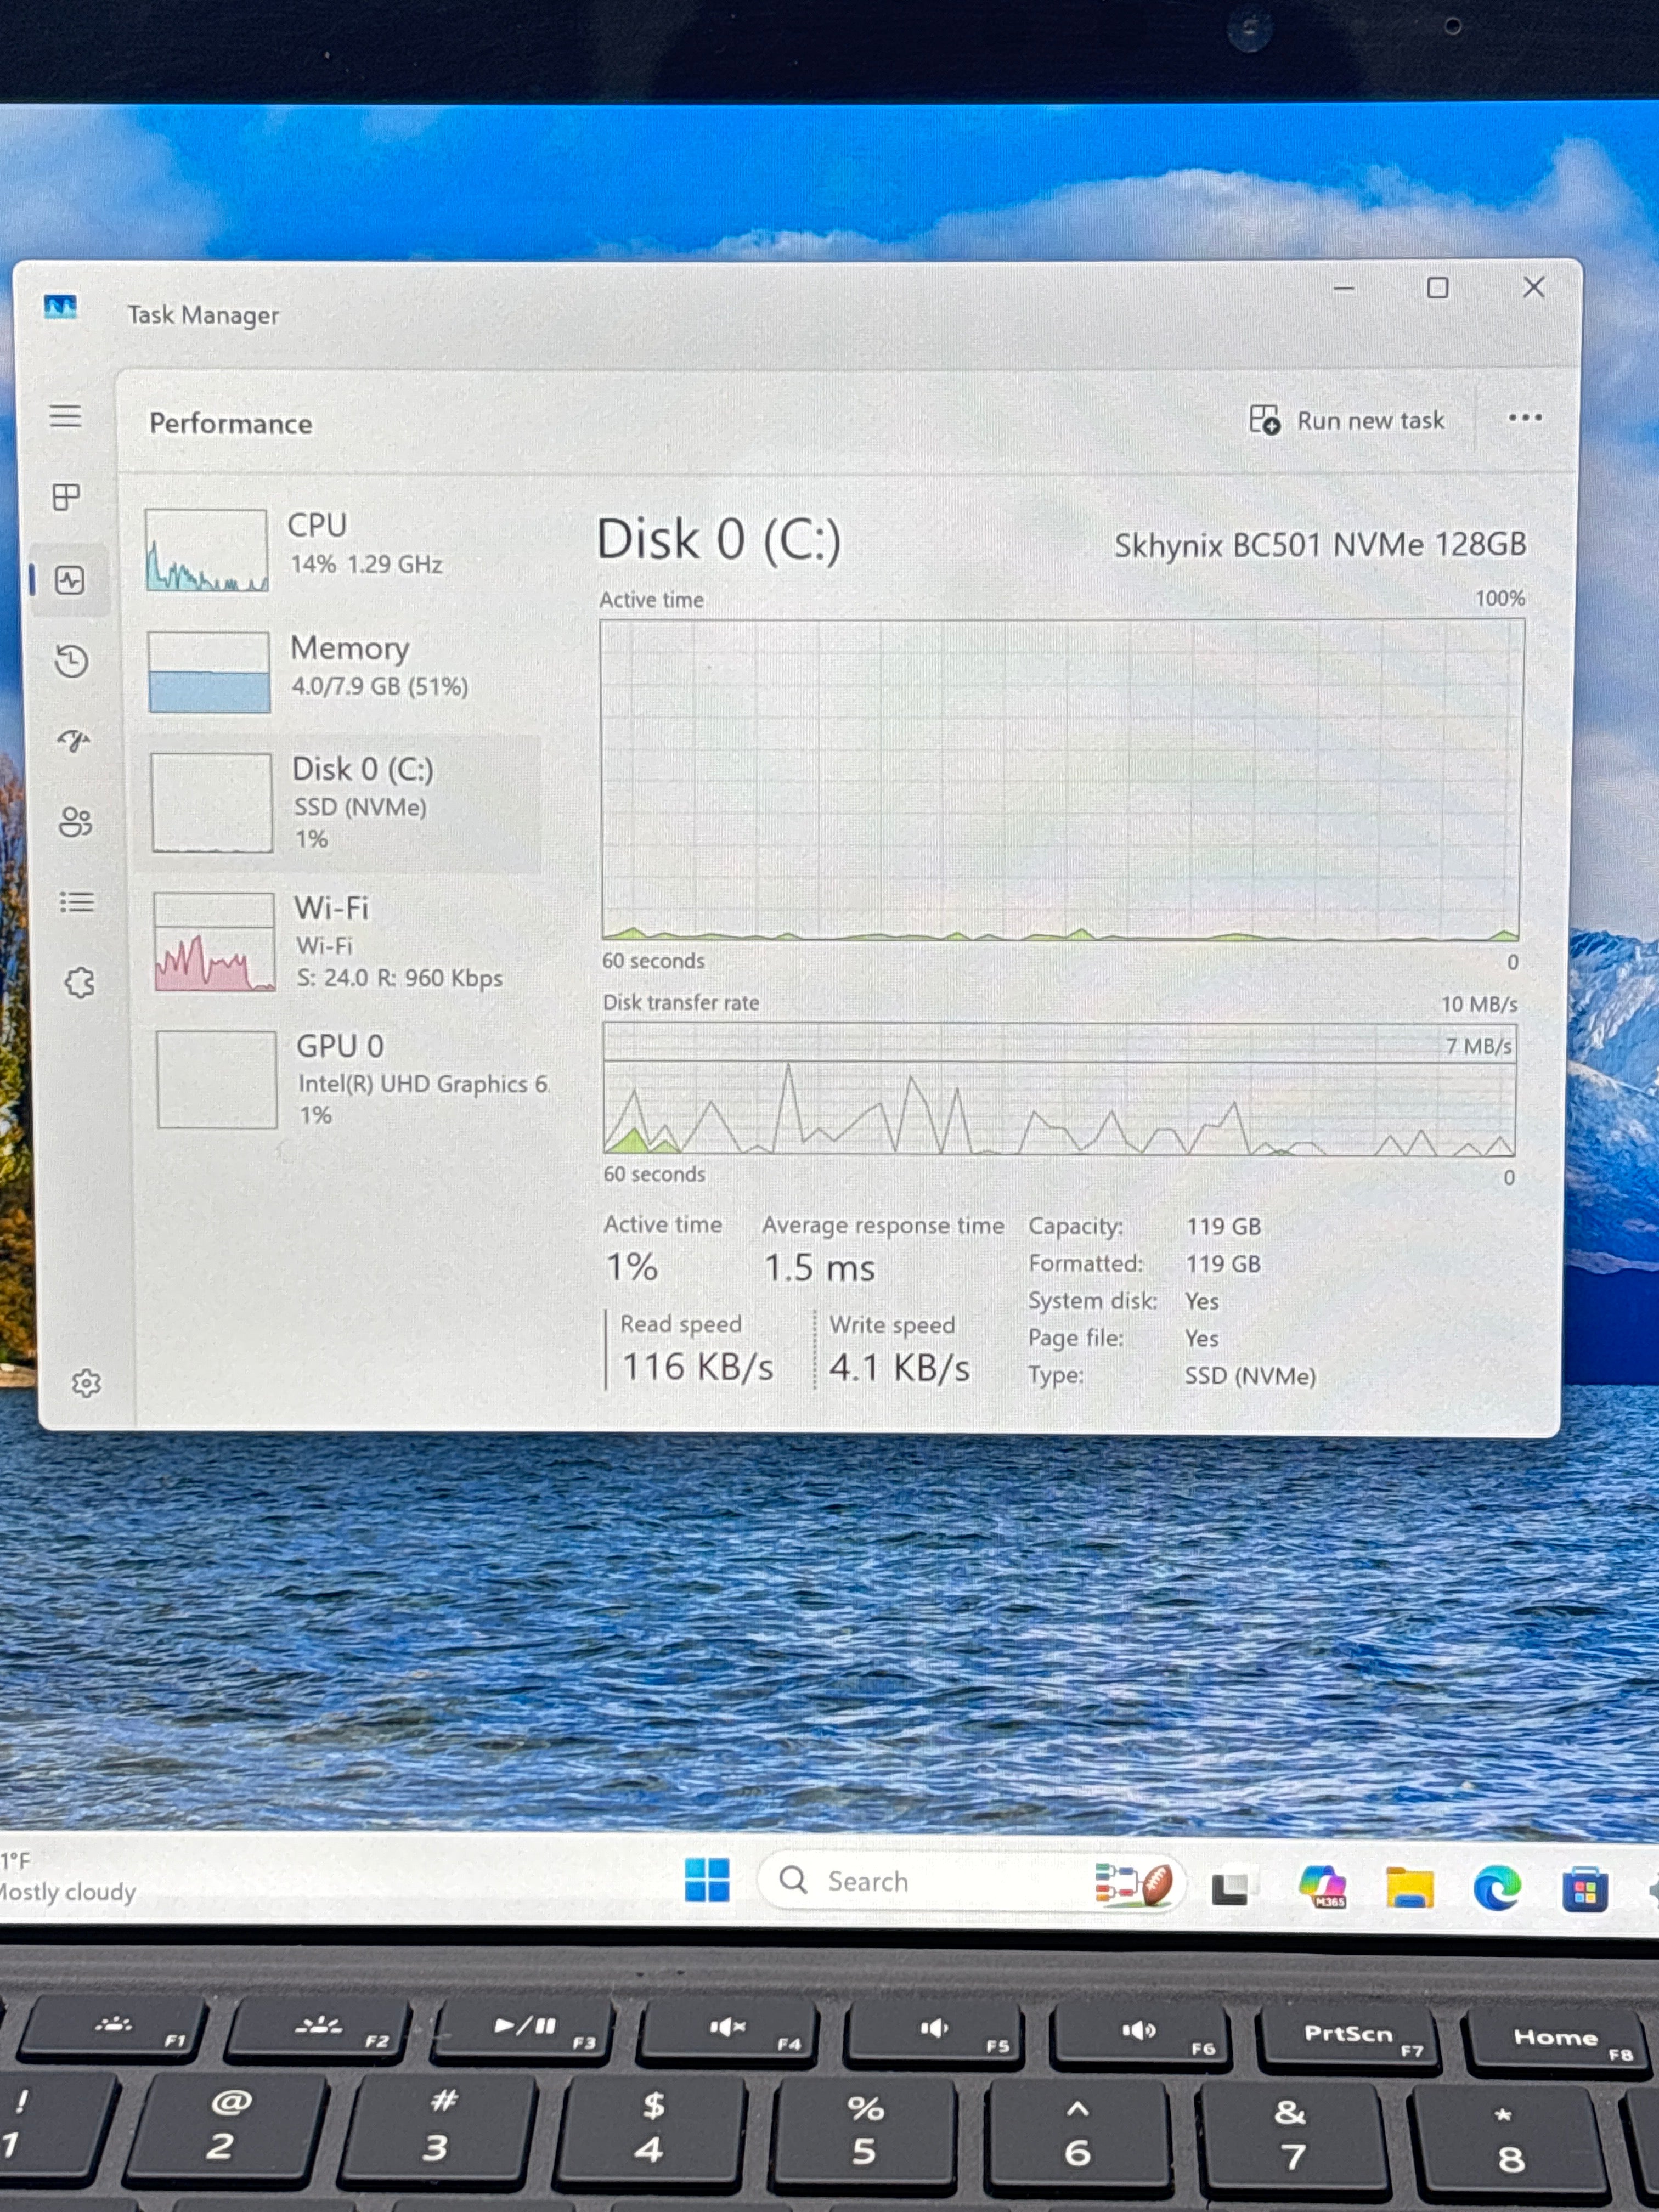This screenshot has height=2212, width=1659.
Task: Click the System disk Yes value
Action: coord(1202,1301)
